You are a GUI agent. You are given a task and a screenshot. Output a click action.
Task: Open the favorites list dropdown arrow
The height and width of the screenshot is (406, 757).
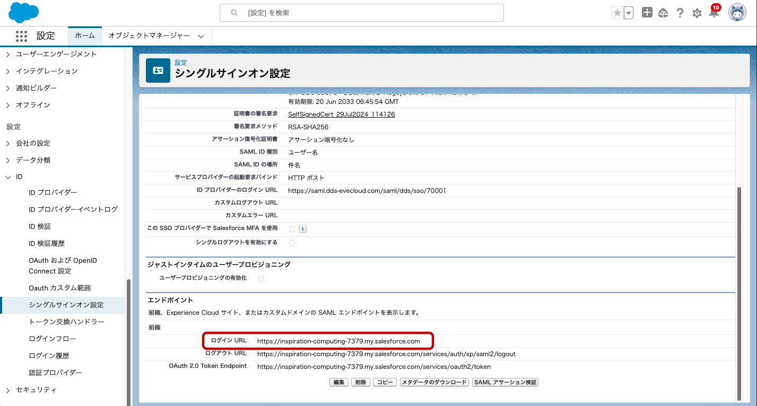click(629, 13)
